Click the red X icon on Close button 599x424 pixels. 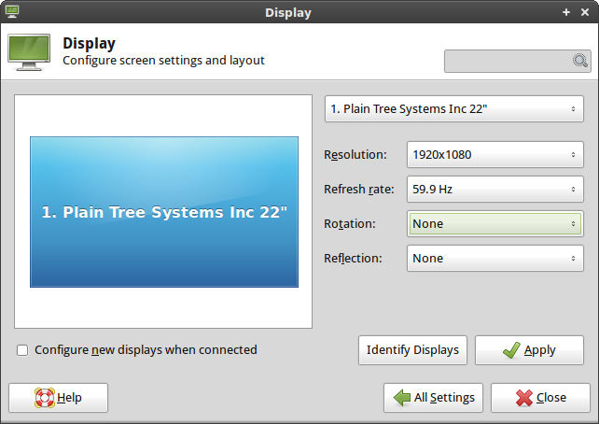[x=524, y=398]
